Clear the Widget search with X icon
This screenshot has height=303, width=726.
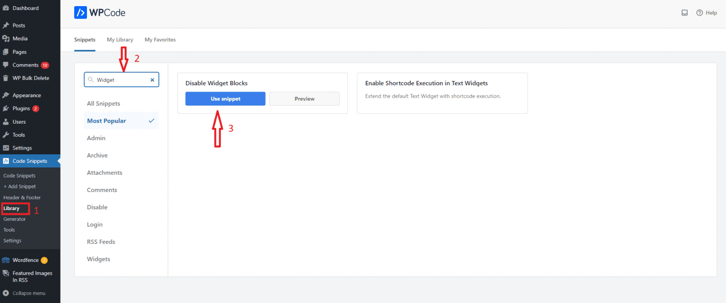(x=152, y=80)
